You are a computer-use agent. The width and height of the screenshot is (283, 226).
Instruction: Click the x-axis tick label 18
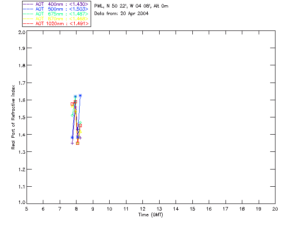tap(242, 209)
